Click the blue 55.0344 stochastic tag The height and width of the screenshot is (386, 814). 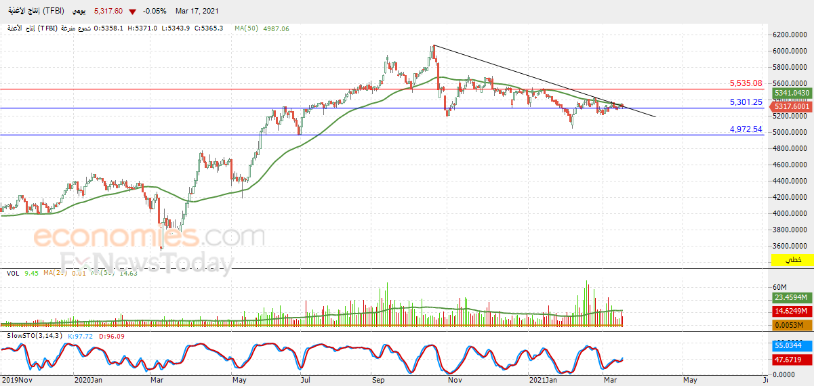[x=792, y=345]
